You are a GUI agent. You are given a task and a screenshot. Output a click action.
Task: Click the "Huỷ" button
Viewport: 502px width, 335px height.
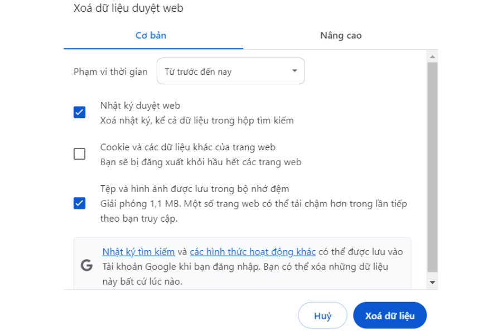click(x=322, y=315)
